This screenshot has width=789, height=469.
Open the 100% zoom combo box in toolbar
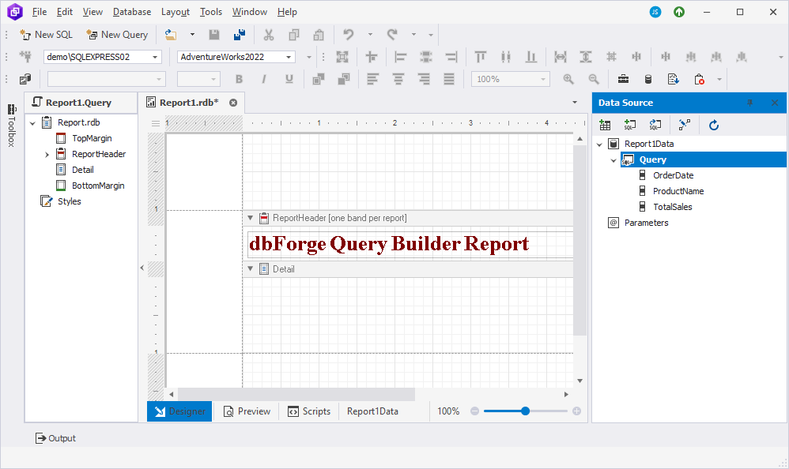(x=510, y=79)
